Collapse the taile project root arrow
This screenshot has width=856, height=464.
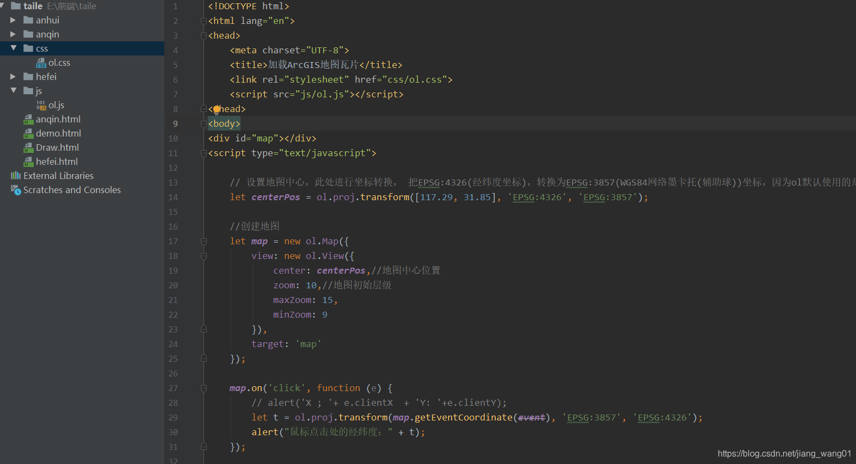[2, 6]
